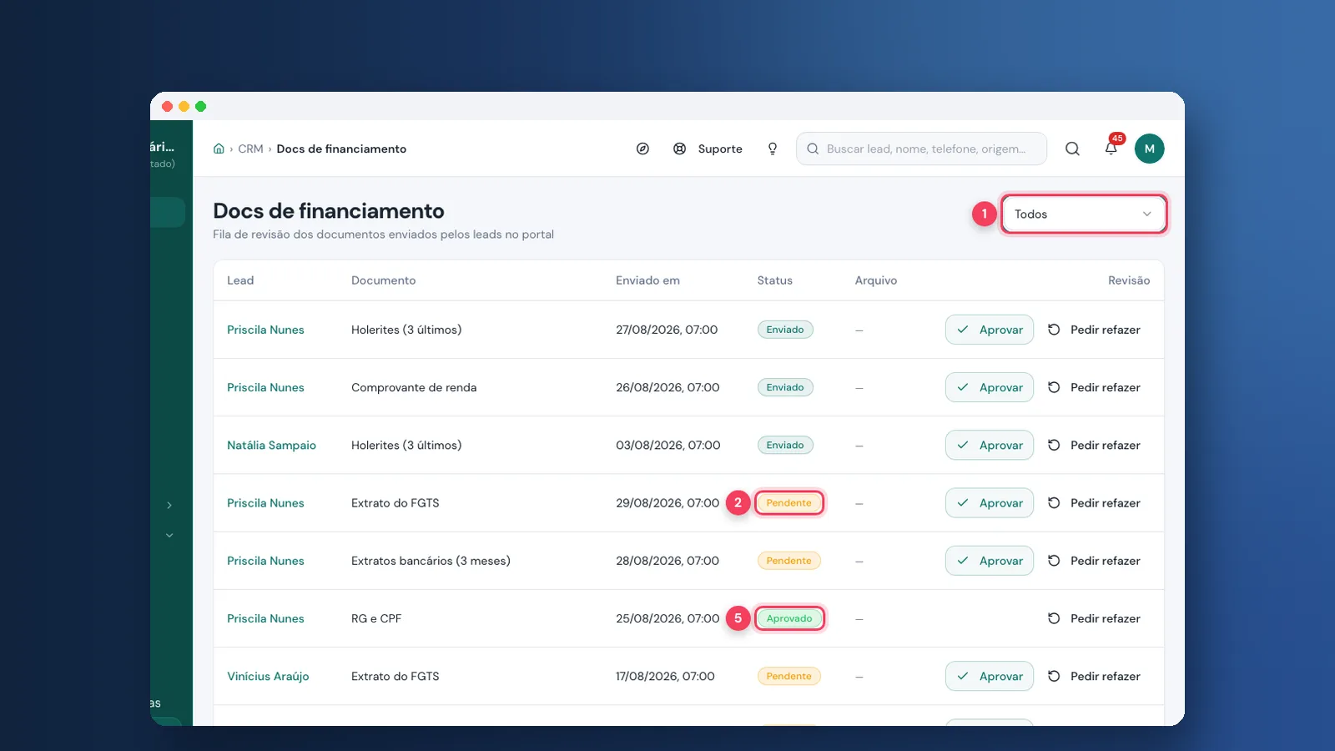Request redo for Priscila Nunes Extrato do FGTS
1335x751 pixels.
point(1094,503)
